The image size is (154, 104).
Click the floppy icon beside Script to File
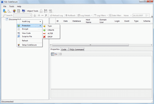19,36
